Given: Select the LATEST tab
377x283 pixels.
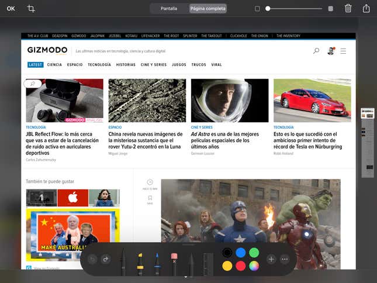Looking at the screenshot, I should point(35,65).
